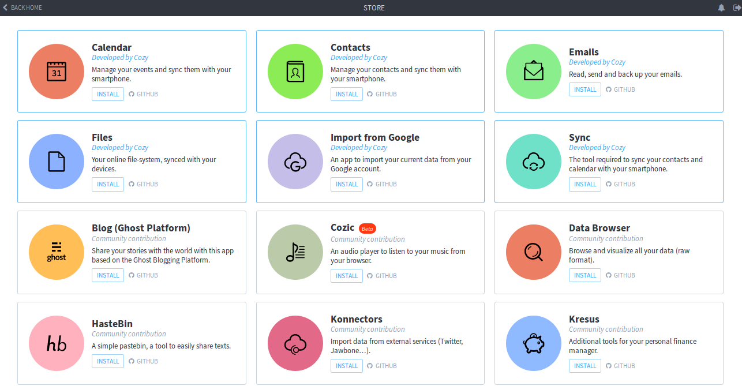Image resolution: width=742 pixels, height=386 pixels.
Task: Install the Sync app
Action: (x=585, y=184)
